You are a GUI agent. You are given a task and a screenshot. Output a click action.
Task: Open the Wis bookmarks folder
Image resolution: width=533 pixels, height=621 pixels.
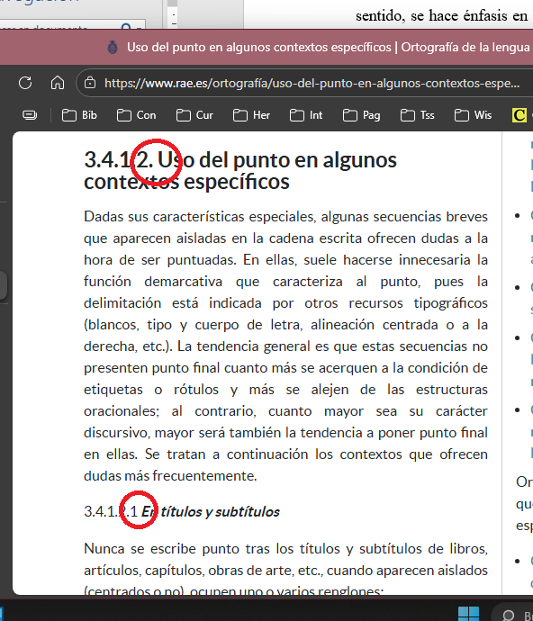(473, 115)
